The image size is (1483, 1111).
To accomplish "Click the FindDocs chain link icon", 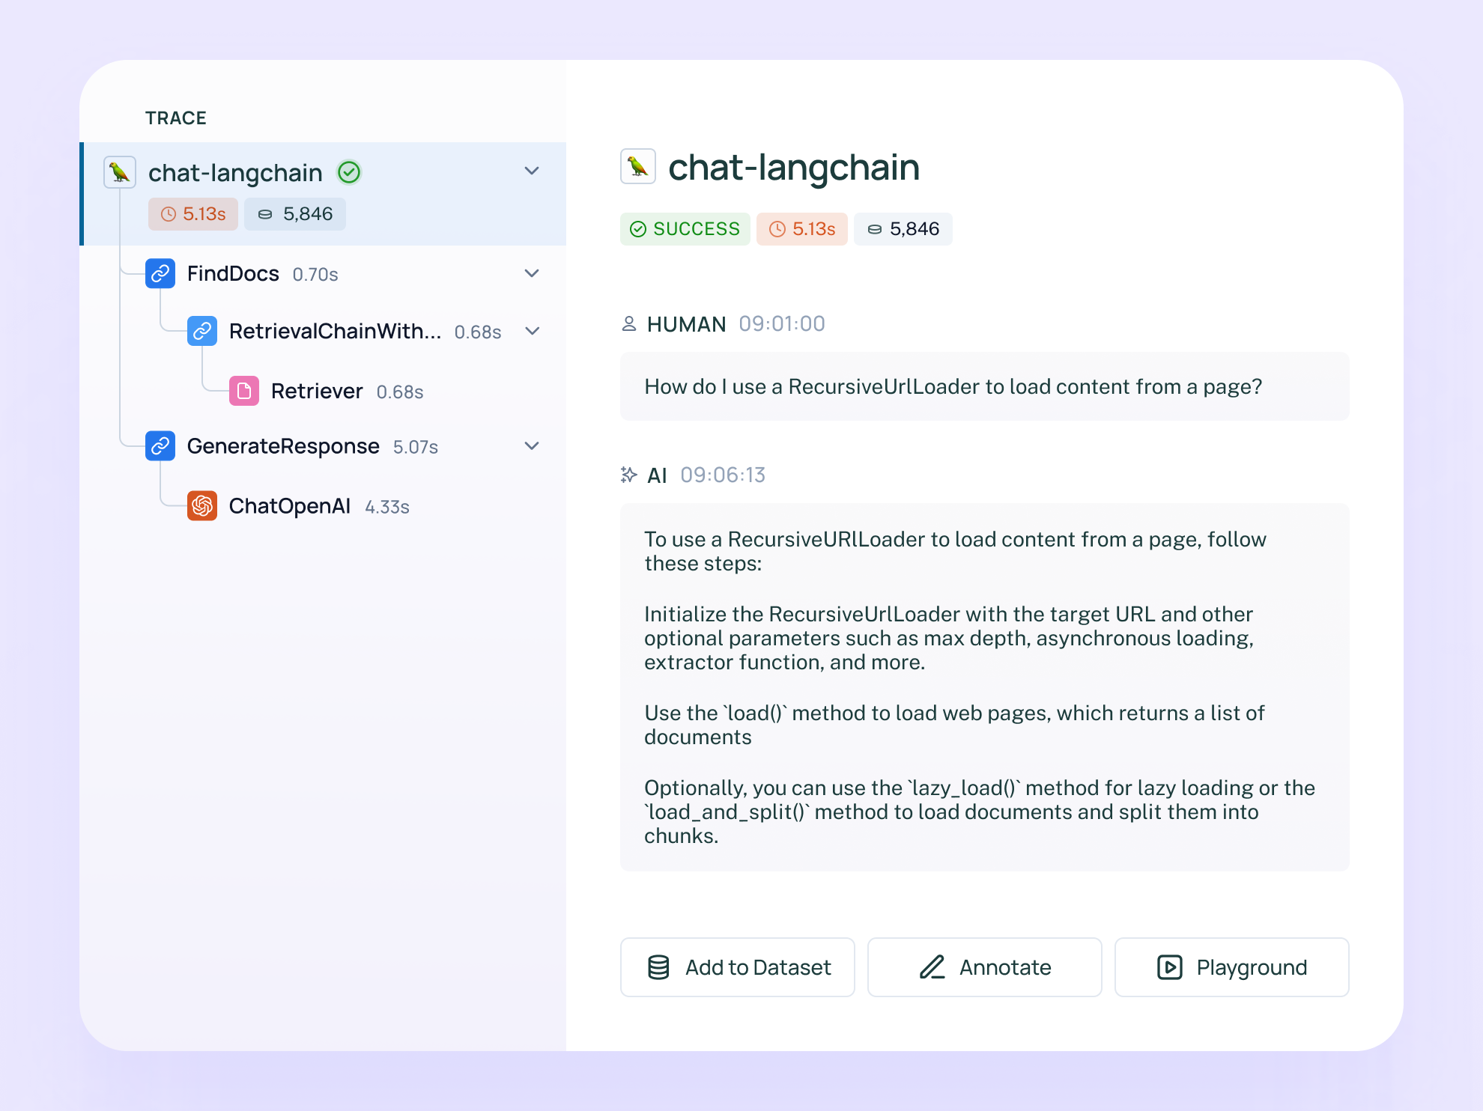I will click(x=161, y=273).
